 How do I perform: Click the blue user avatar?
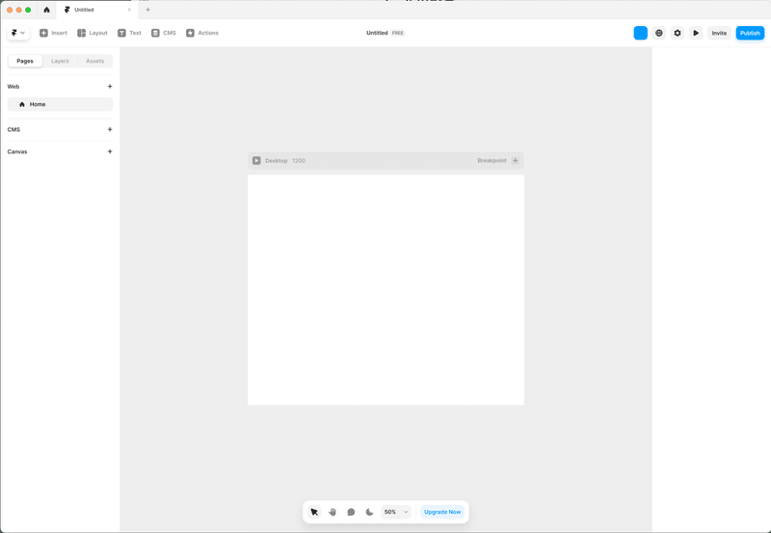point(640,33)
